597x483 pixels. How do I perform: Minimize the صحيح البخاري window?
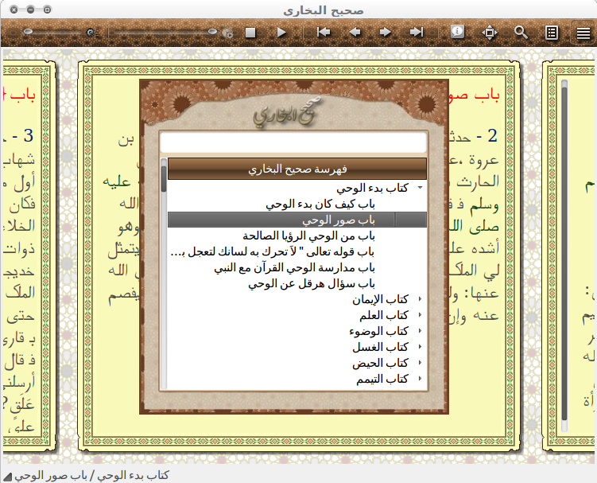tap(30, 10)
